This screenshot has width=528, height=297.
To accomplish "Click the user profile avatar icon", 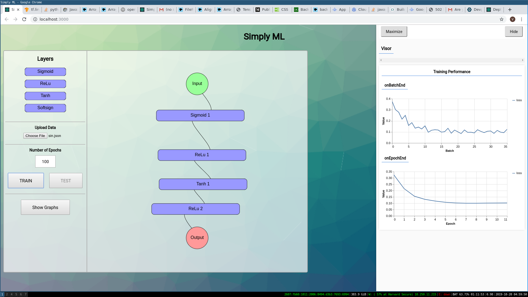I will pos(512,19).
